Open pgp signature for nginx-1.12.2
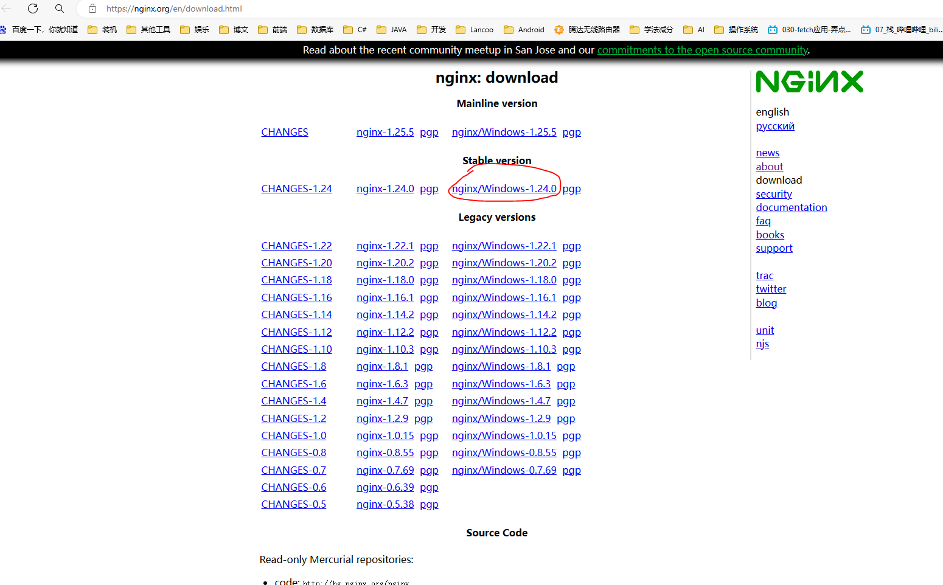943x585 pixels. pos(429,332)
